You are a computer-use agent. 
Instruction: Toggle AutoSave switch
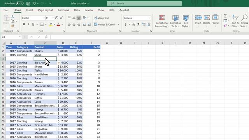tap(19, 3)
